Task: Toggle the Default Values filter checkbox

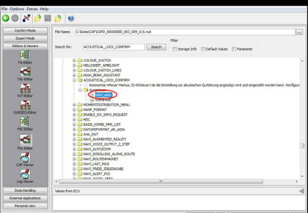Action: (x=203, y=49)
